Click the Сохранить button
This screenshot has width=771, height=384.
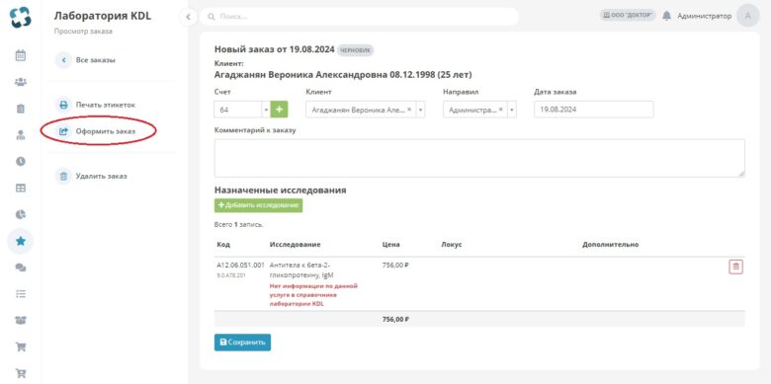click(x=242, y=343)
